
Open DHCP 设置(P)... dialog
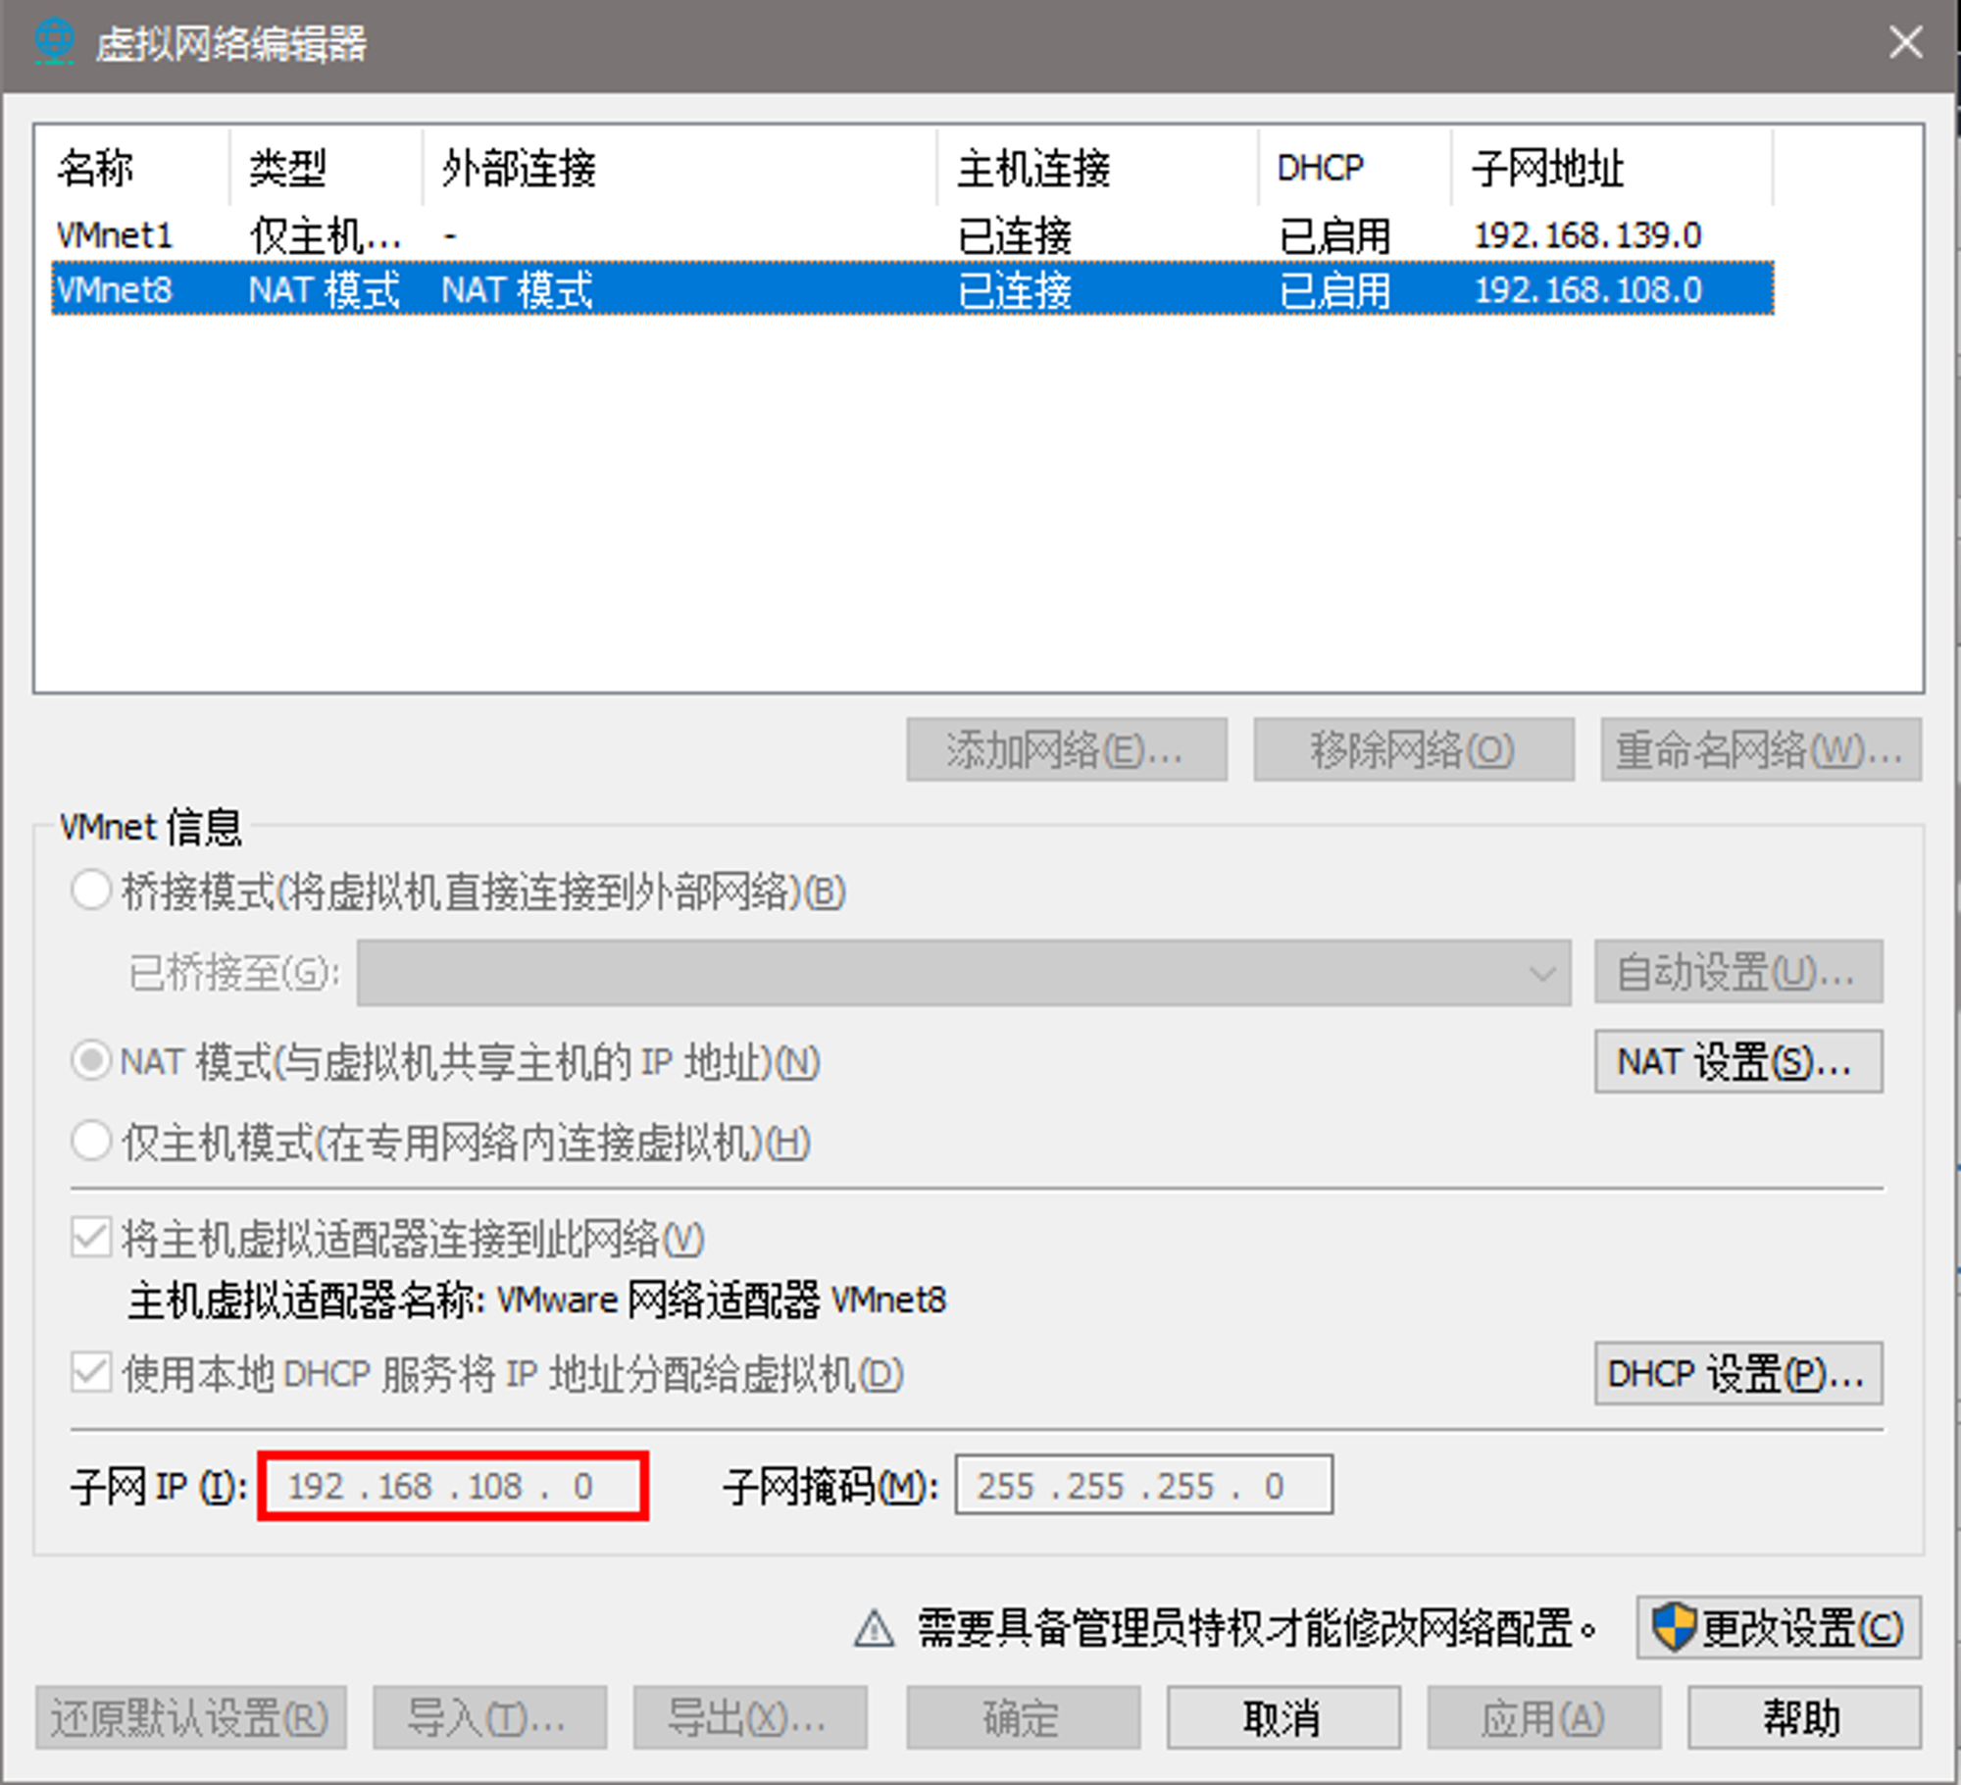[1738, 1373]
